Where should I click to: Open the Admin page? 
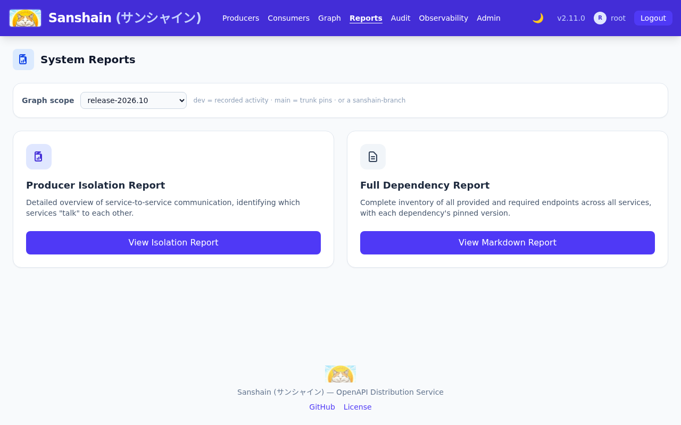[488, 18]
